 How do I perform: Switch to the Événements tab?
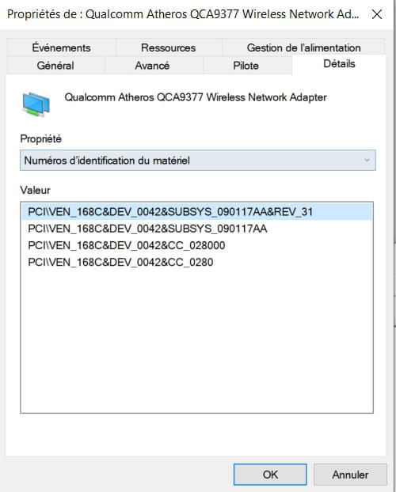pyautogui.click(x=61, y=47)
